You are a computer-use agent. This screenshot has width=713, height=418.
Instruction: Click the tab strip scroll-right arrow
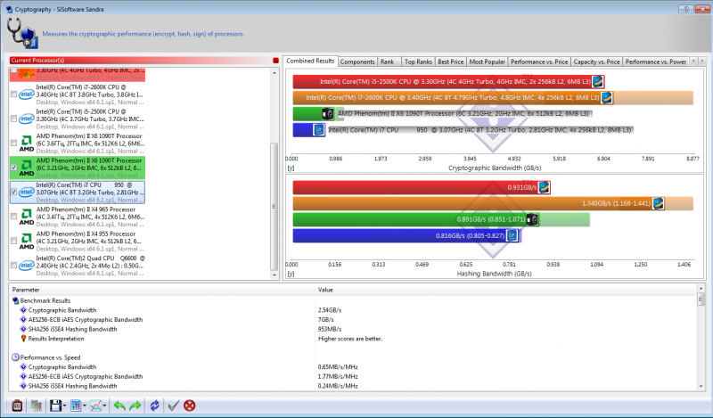coord(702,61)
